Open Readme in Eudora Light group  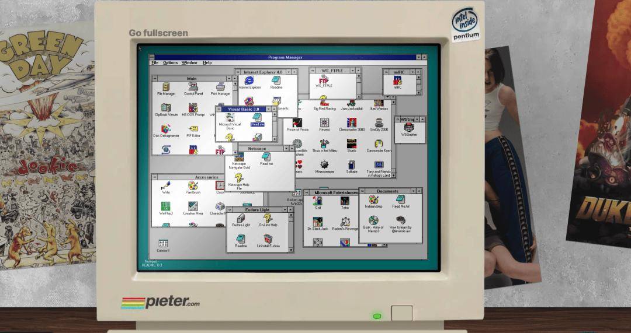pos(241,241)
